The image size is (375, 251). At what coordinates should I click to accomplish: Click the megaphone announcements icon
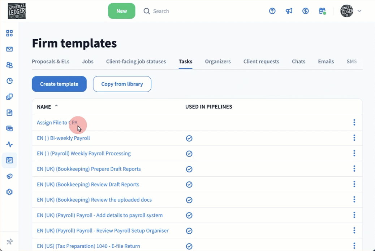pos(289,11)
